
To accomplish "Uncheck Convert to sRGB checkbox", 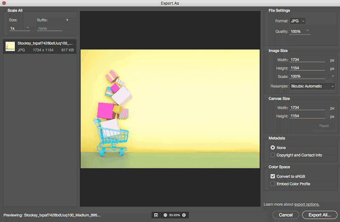I will pyautogui.click(x=272, y=176).
